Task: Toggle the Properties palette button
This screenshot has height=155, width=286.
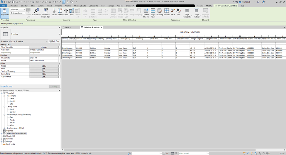Action: point(5,12)
